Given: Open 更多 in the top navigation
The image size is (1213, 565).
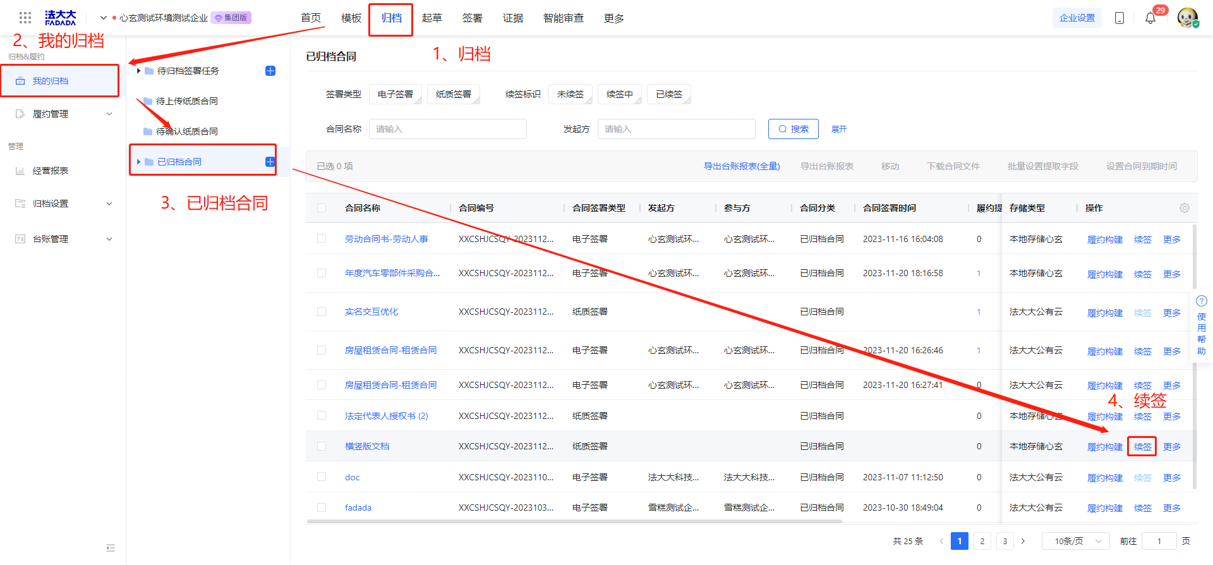Looking at the screenshot, I should tap(614, 18).
